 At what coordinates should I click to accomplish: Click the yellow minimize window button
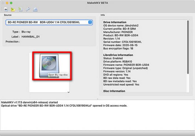7,3
